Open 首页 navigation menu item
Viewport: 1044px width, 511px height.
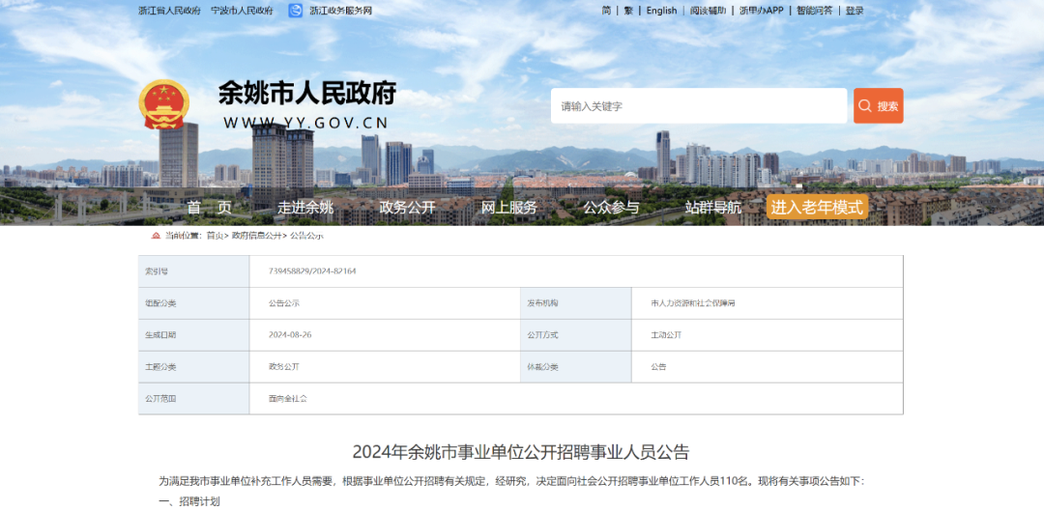pyautogui.click(x=209, y=208)
